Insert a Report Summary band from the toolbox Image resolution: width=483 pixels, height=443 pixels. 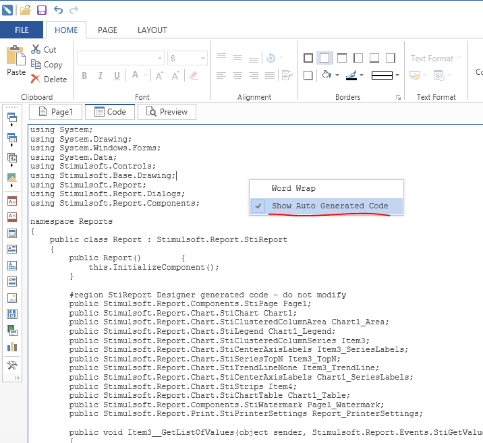point(12,216)
